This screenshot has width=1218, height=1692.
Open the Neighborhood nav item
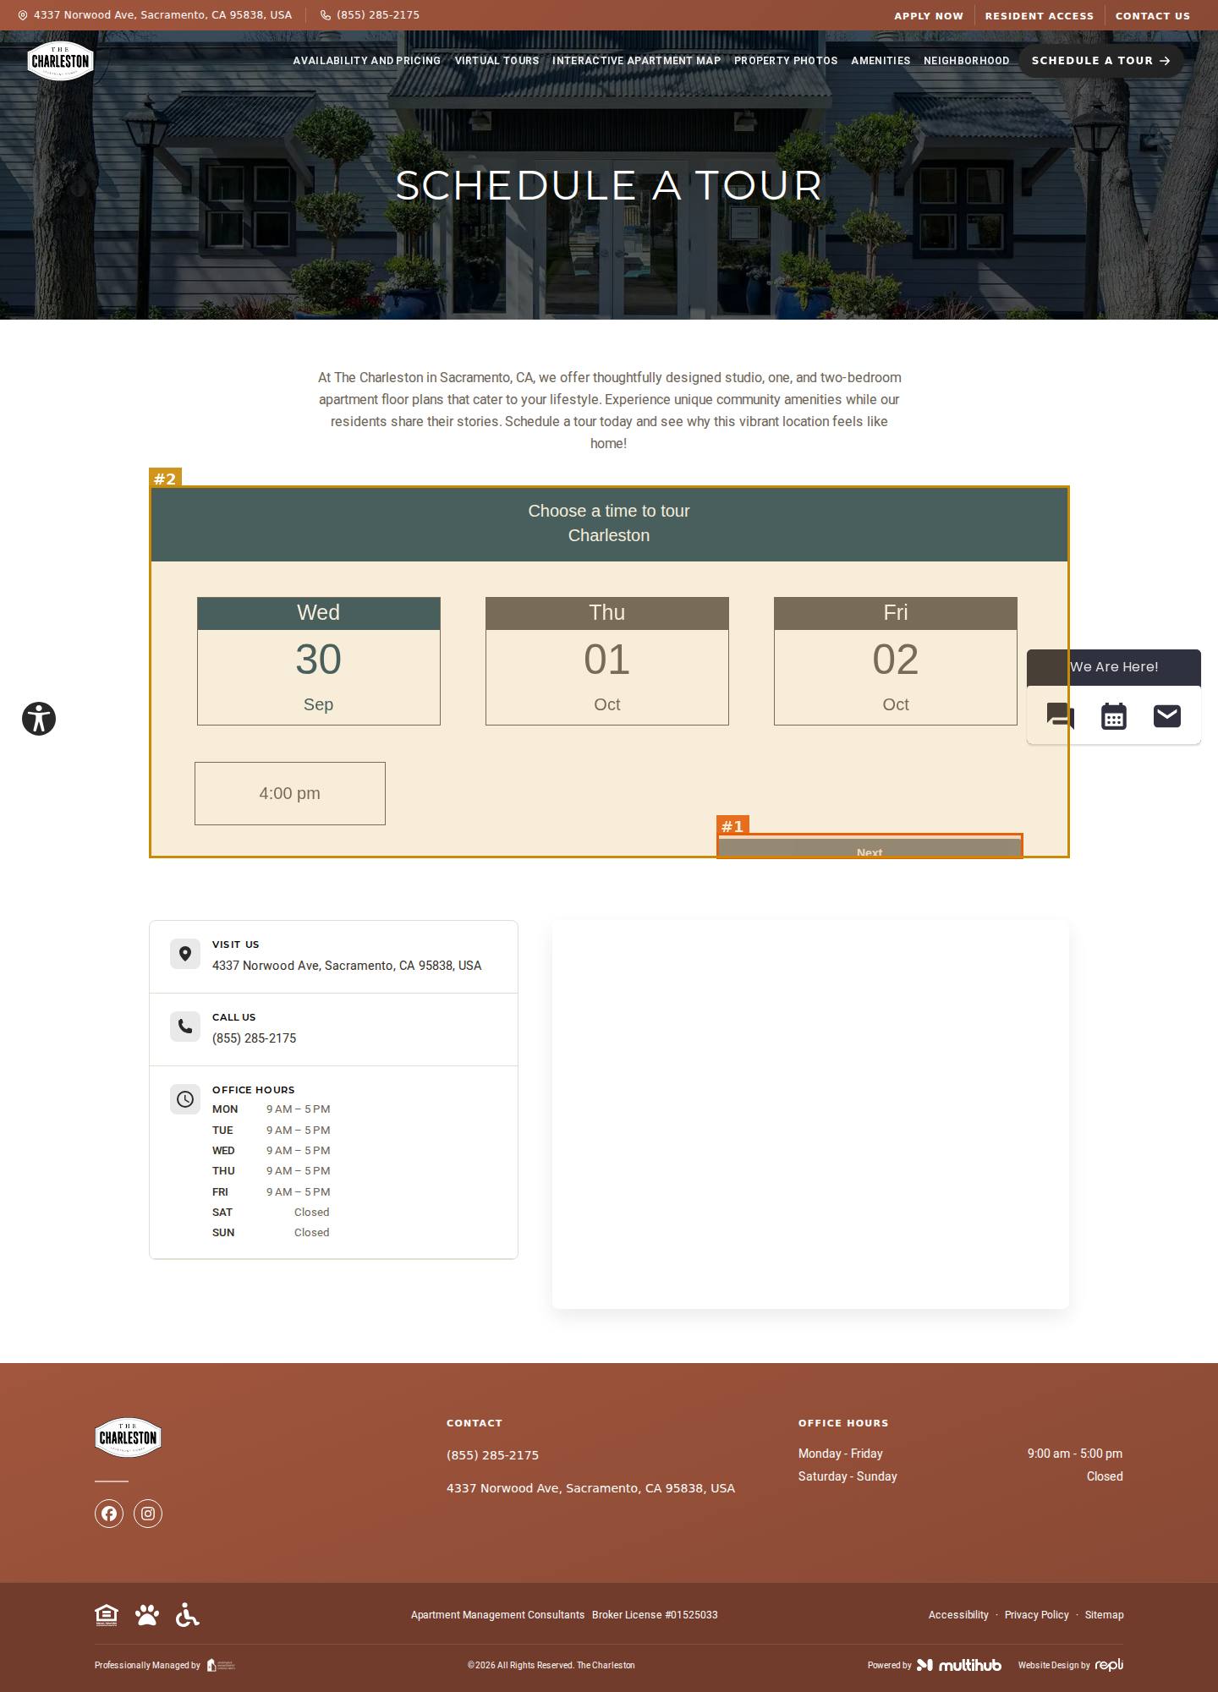click(967, 61)
